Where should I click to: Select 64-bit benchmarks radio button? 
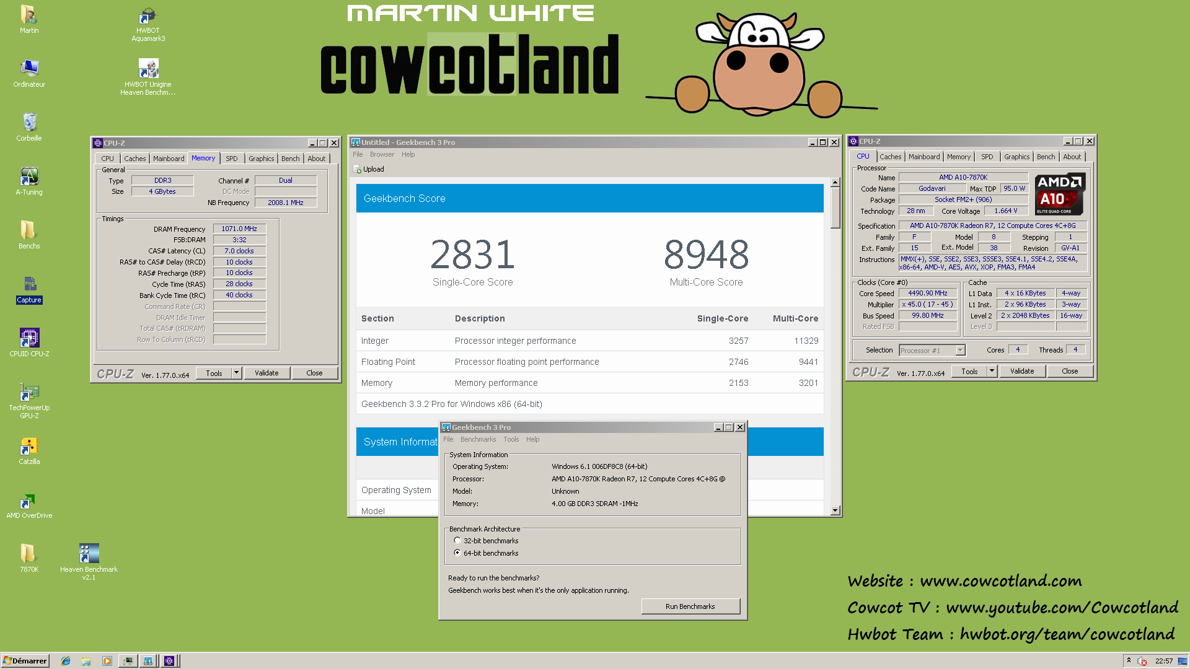click(x=457, y=553)
